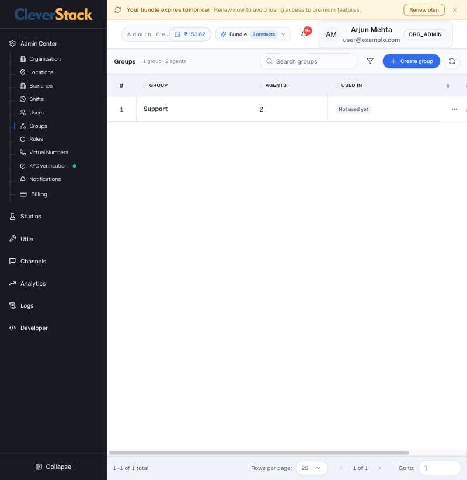Click the bundle sync icon in banner
The width and height of the screenshot is (467, 480).
coord(118,10)
